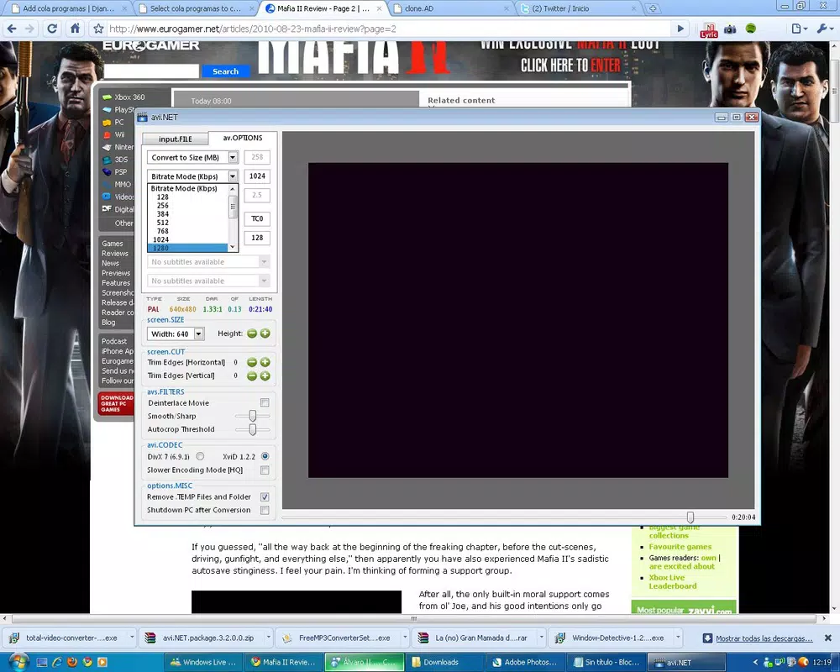The width and height of the screenshot is (840, 672).
Task: Select the DivX 7 (6.9.1) codec radio button
Action: tap(200, 457)
